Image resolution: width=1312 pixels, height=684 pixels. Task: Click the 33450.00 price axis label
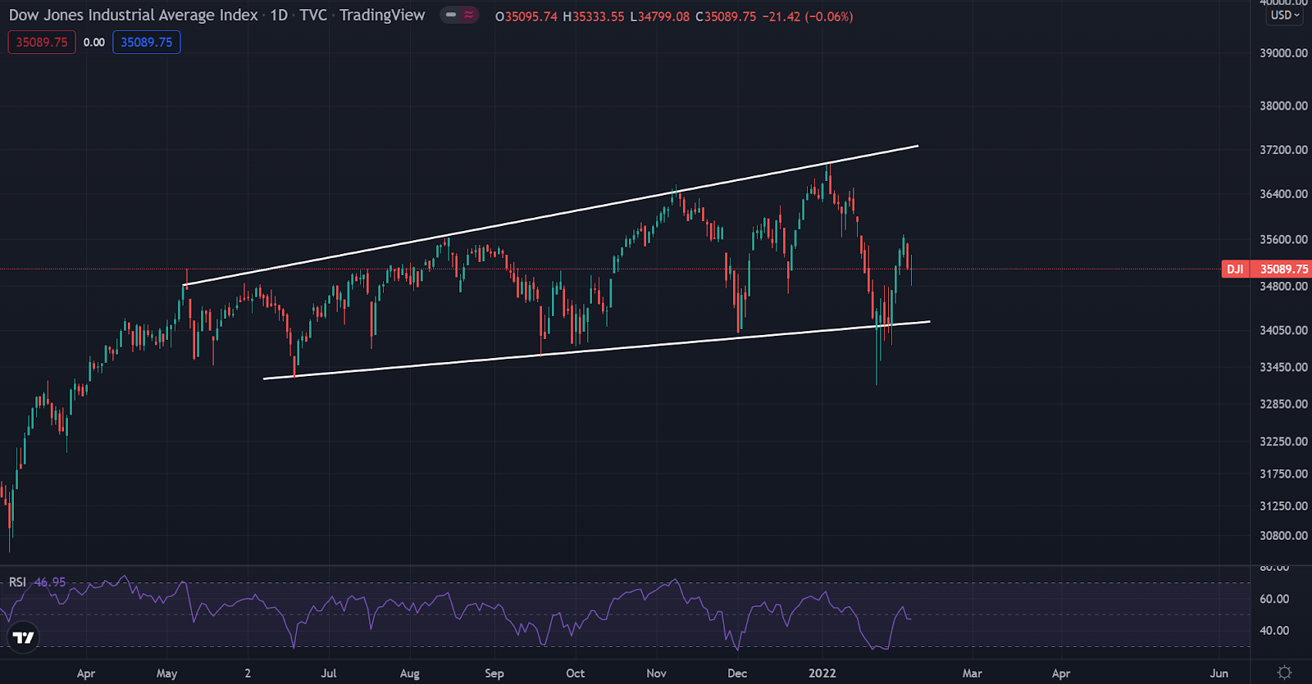pos(1283,367)
